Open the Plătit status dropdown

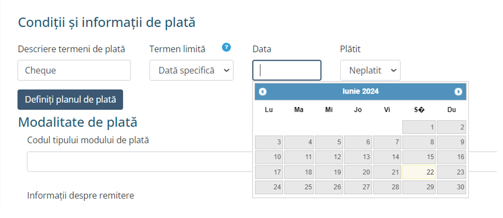pyautogui.click(x=370, y=70)
